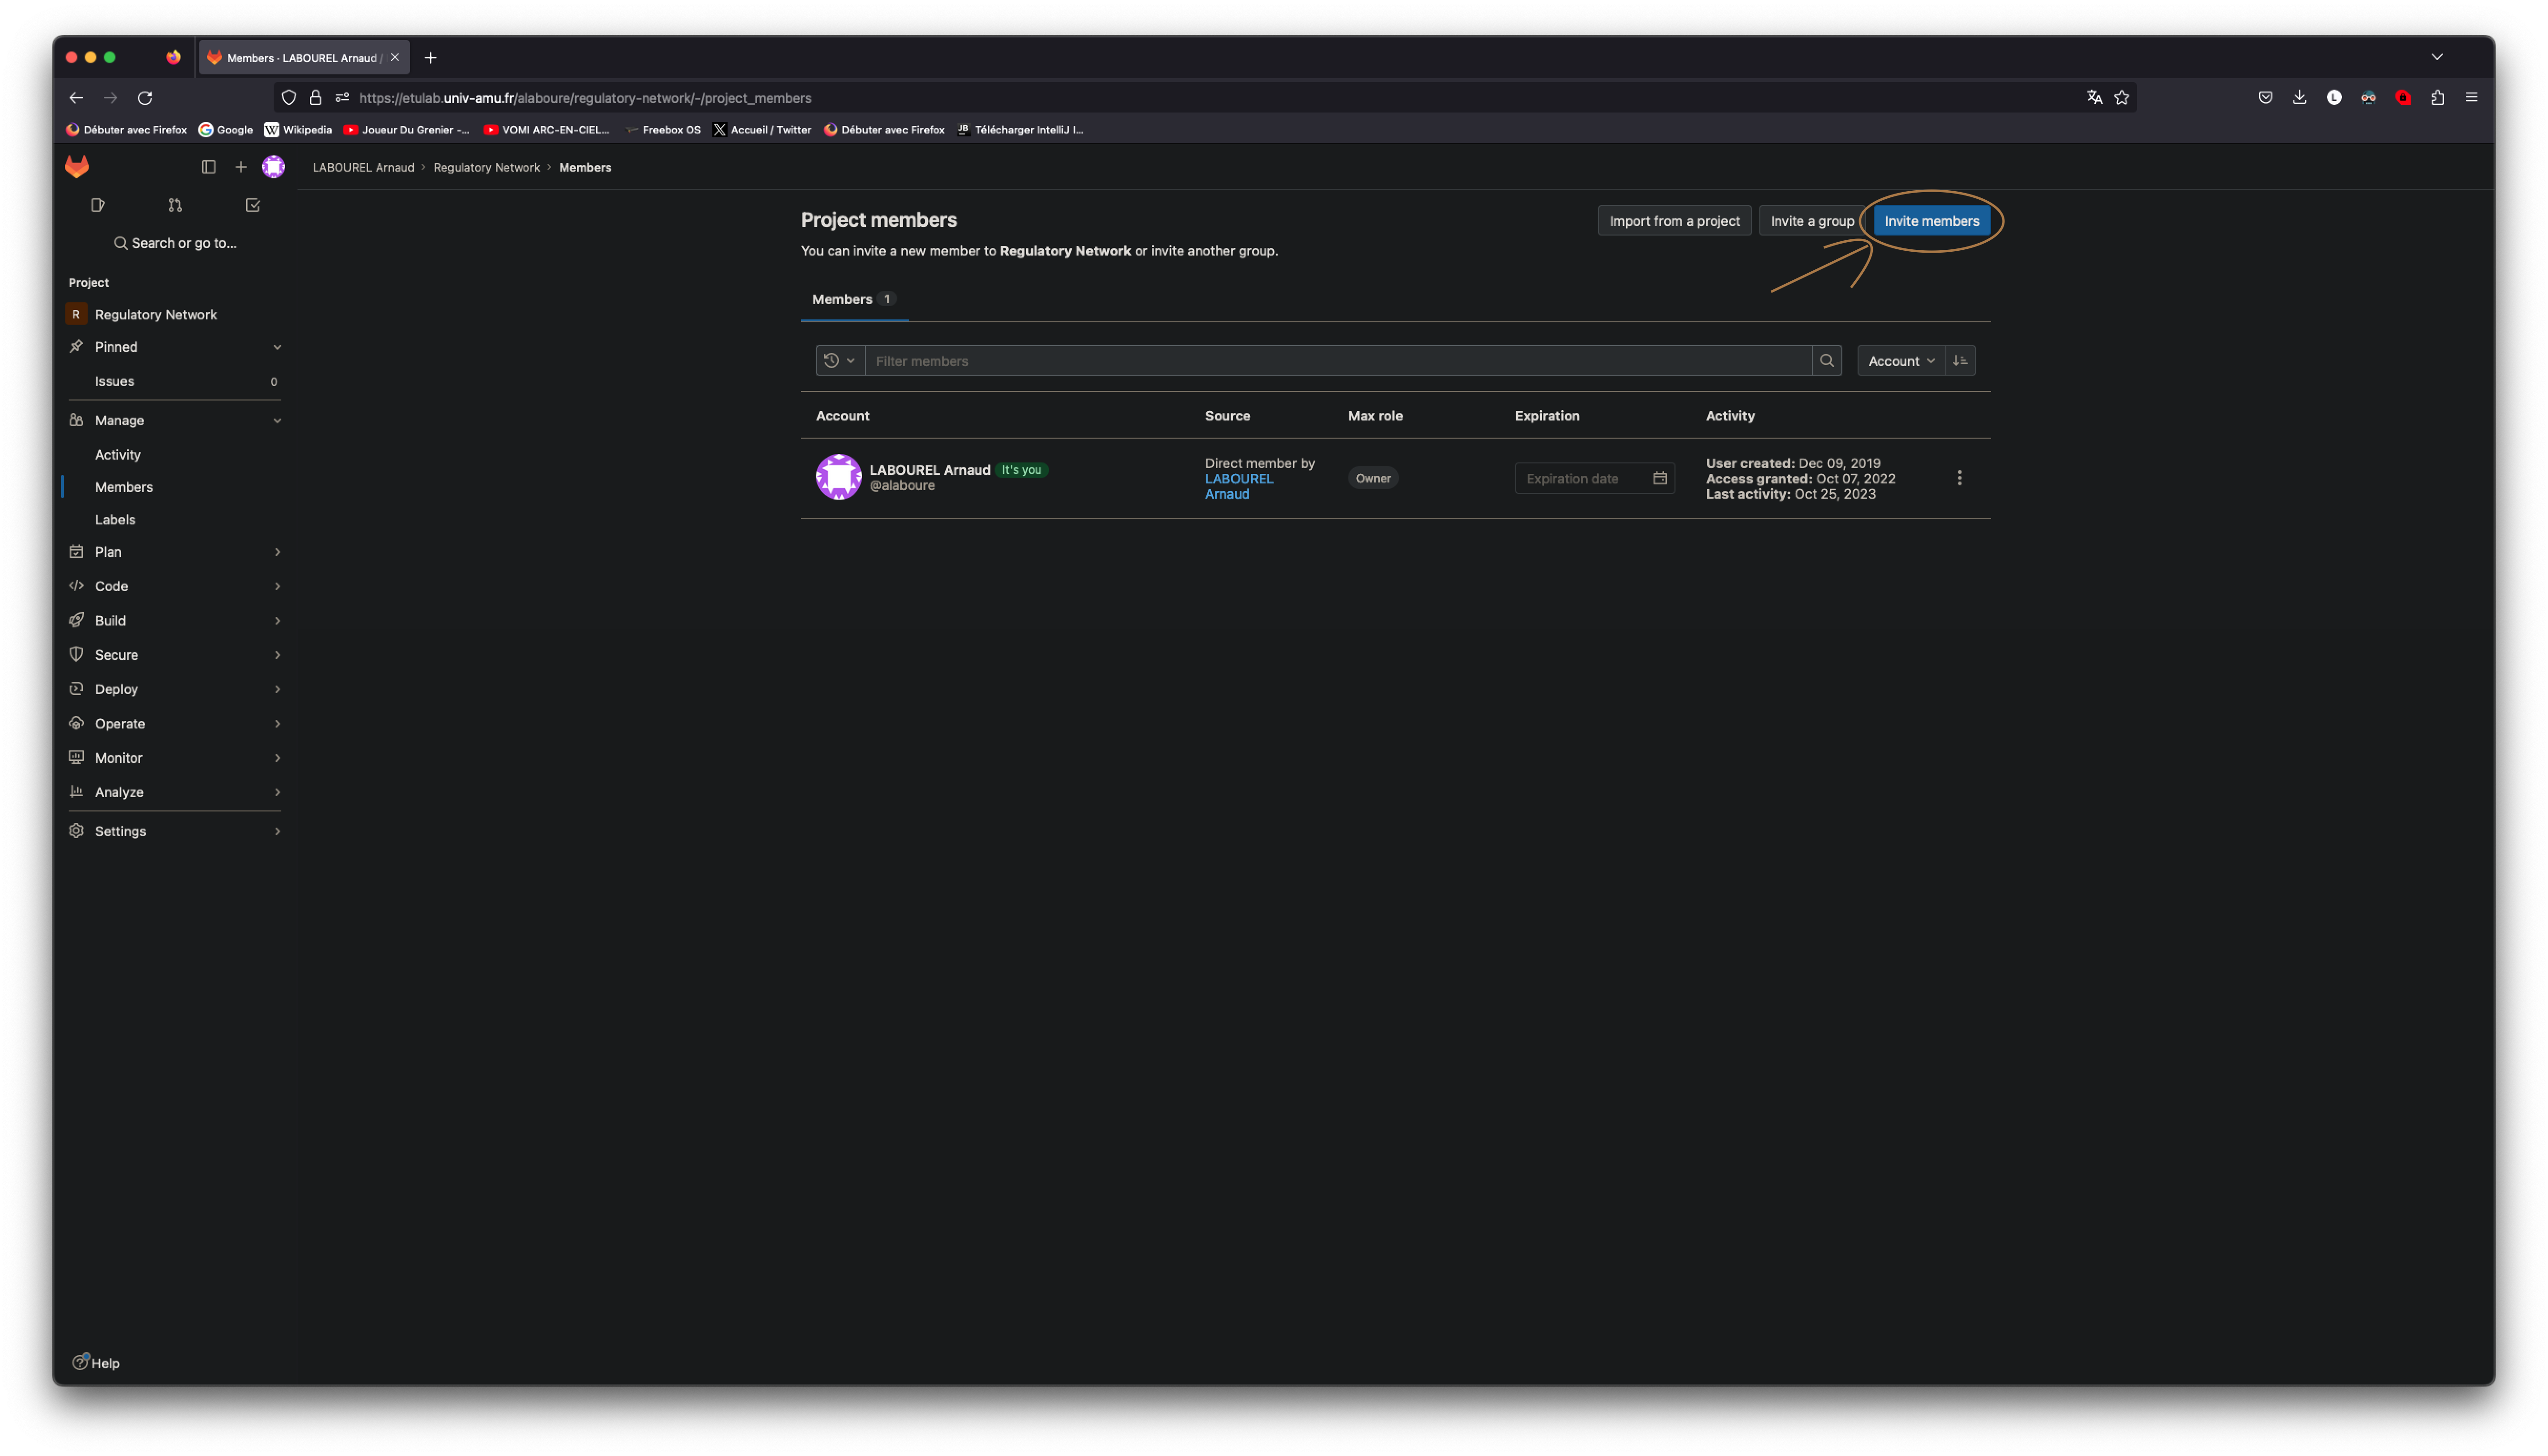Click LABOUREL Arnaud member avatar

click(838, 477)
